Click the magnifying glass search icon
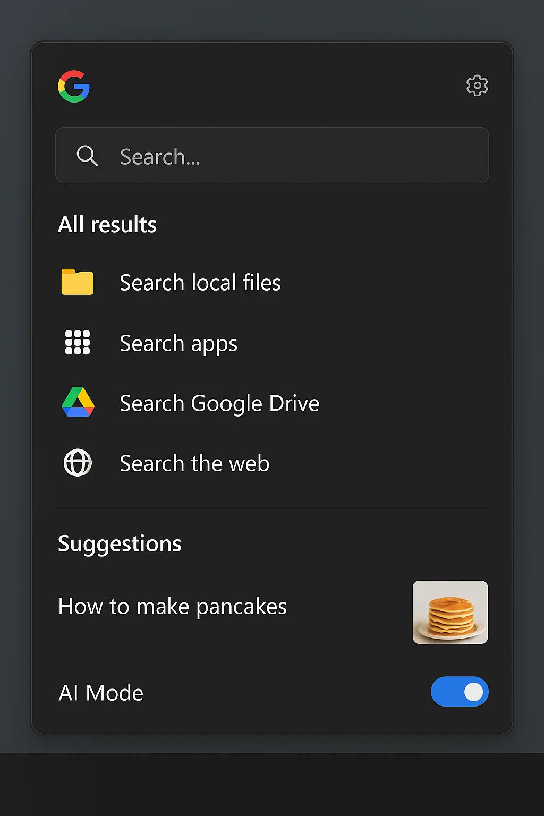544x816 pixels. tap(88, 156)
